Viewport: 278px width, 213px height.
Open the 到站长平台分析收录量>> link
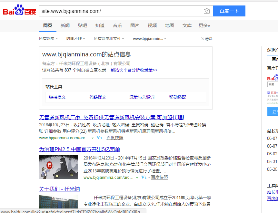(134, 70)
